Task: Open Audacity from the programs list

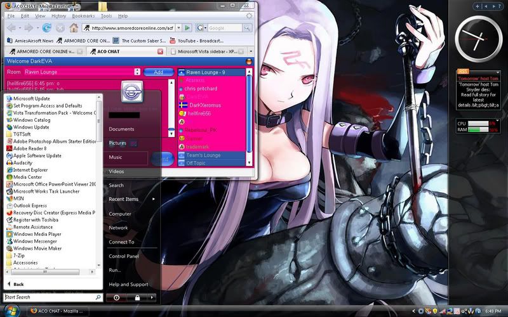Action: point(23,162)
